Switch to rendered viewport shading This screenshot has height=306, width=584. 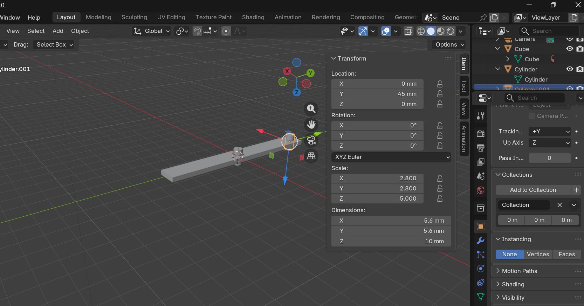[x=451, y=31]
